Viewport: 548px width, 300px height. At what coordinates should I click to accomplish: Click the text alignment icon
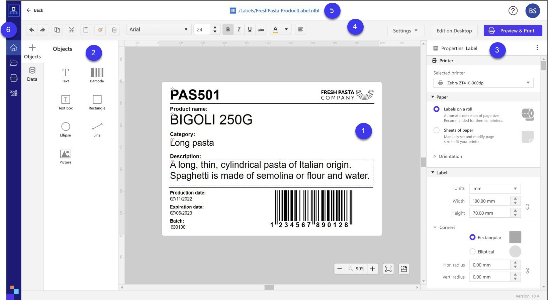coord(300,29)
